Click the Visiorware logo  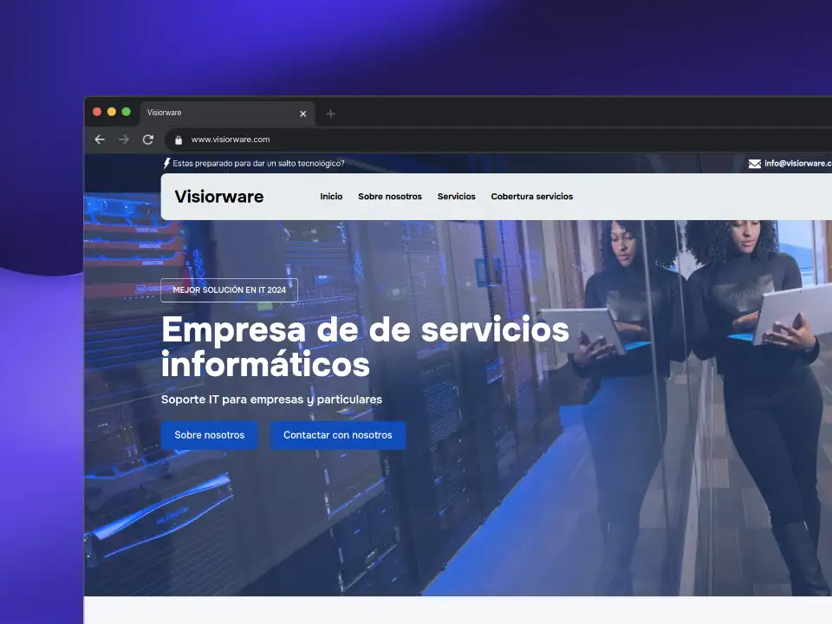coord(218,196)
